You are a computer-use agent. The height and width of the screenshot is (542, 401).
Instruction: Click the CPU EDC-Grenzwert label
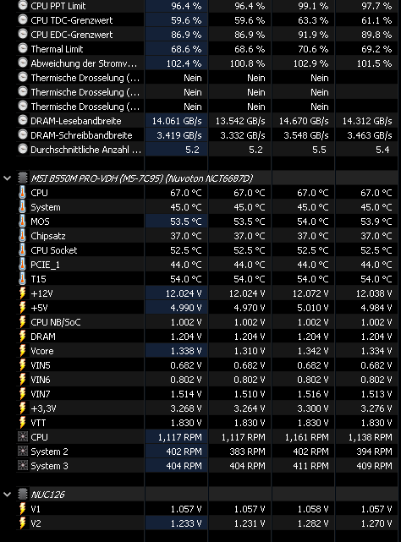pyautogui.click(x=72, y=35)
